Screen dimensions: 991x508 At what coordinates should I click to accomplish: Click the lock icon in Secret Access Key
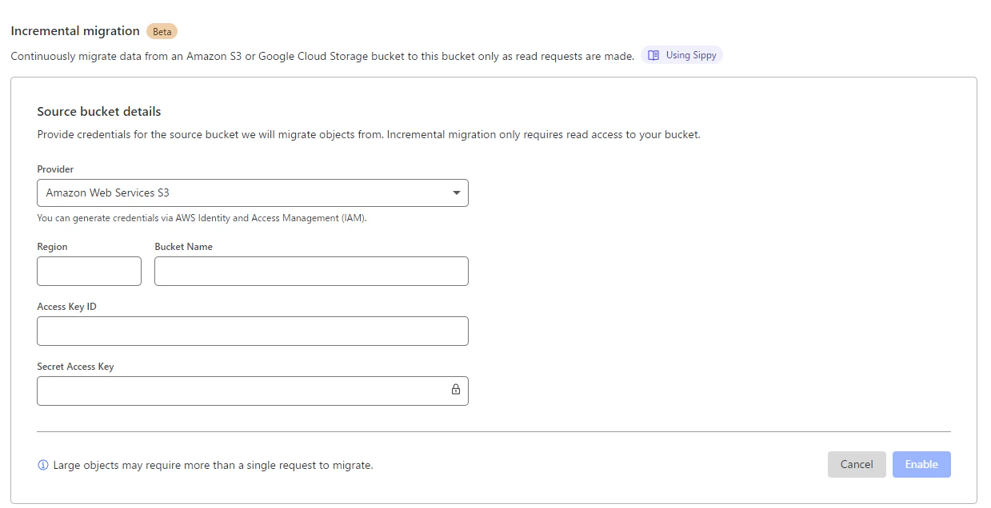tap(456, 390)
